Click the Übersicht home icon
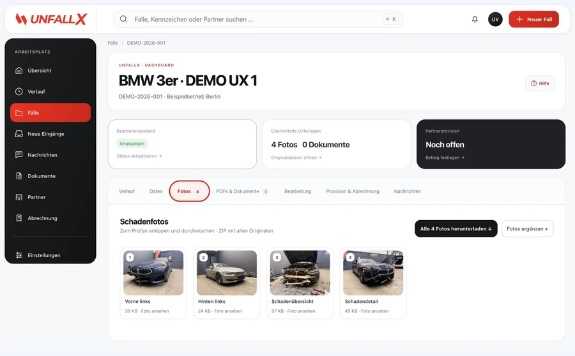 click(19, 70)
